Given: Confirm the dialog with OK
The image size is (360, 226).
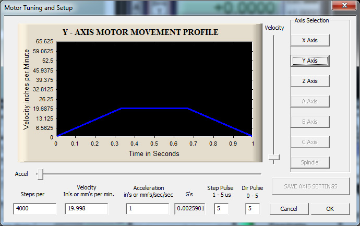Looking at the screenshot, I should pyautogui.click(x=330, y=209).
